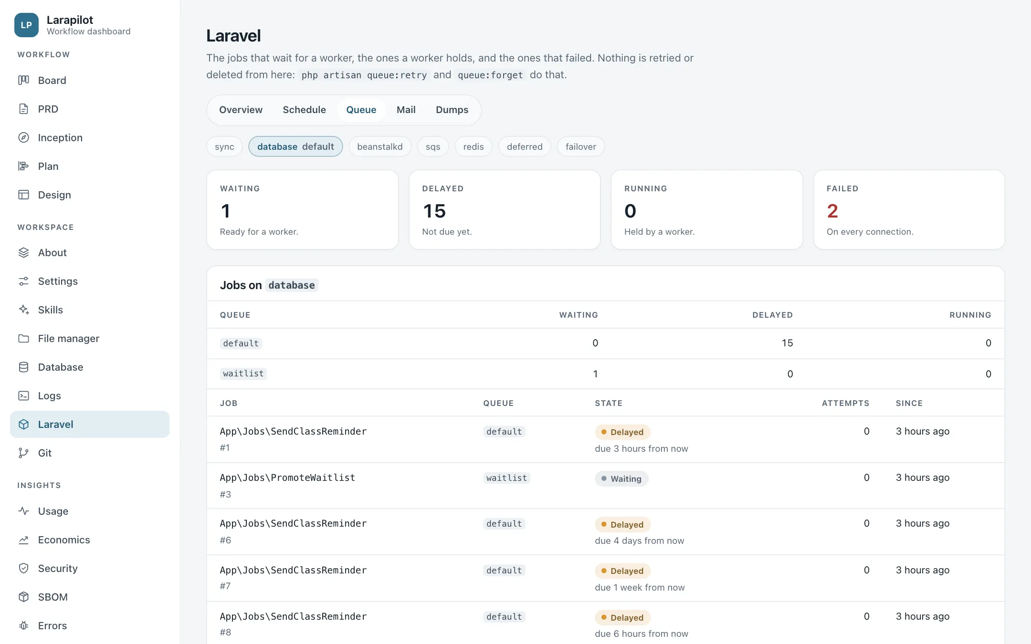This screenshot has height=644, width=1031.
Task: Select the deferred connection pill
Action: 525,146
